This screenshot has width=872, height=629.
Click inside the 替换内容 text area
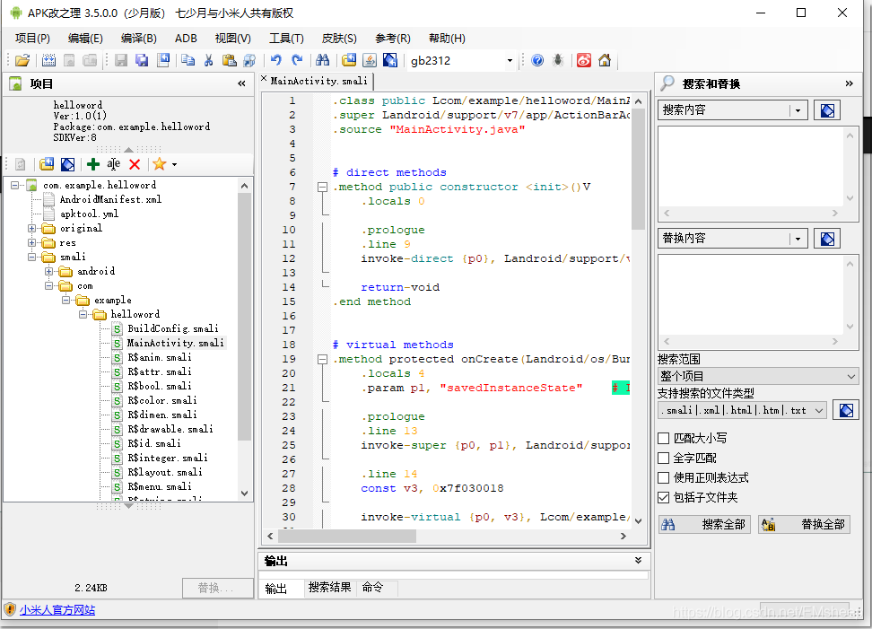point(752,295)
